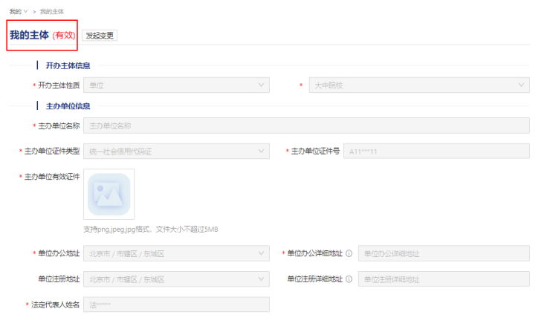Click the info icon beside 单位办公详细地址

349,253
